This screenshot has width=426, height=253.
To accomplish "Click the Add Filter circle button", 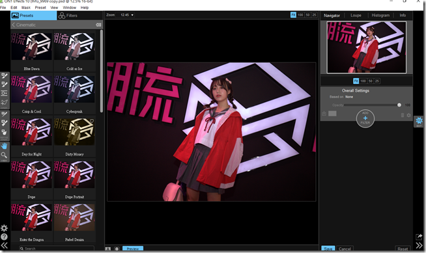I will [365, 118].
